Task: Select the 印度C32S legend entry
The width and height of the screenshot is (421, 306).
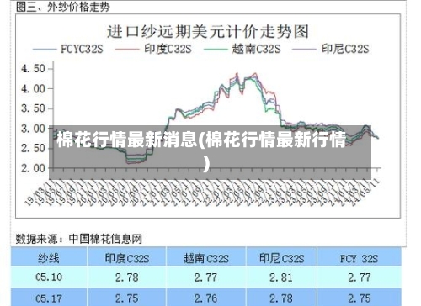Action: (x=153, y=50)
